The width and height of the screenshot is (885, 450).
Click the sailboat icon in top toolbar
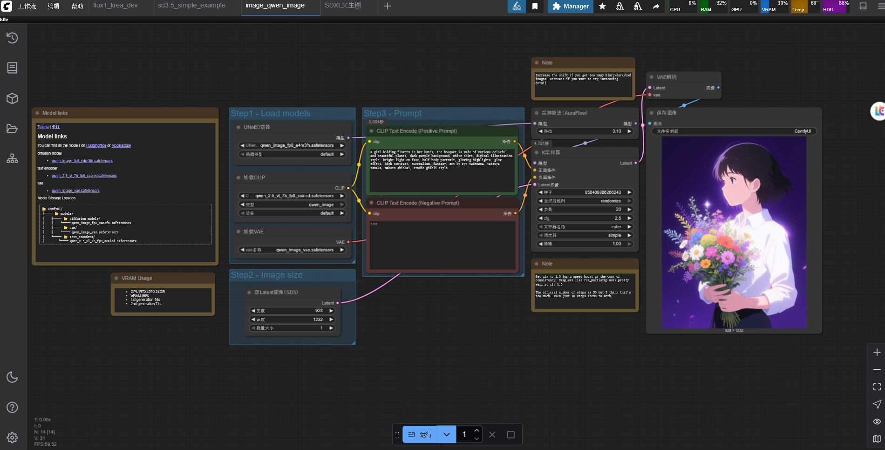[517, 6]
